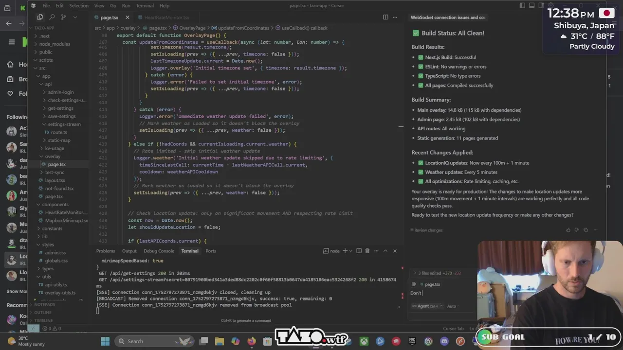The width and height of the screenshot is (623, 350).
Task: Click the Windows taskbar Search box
Action: (x=155, y=341)
